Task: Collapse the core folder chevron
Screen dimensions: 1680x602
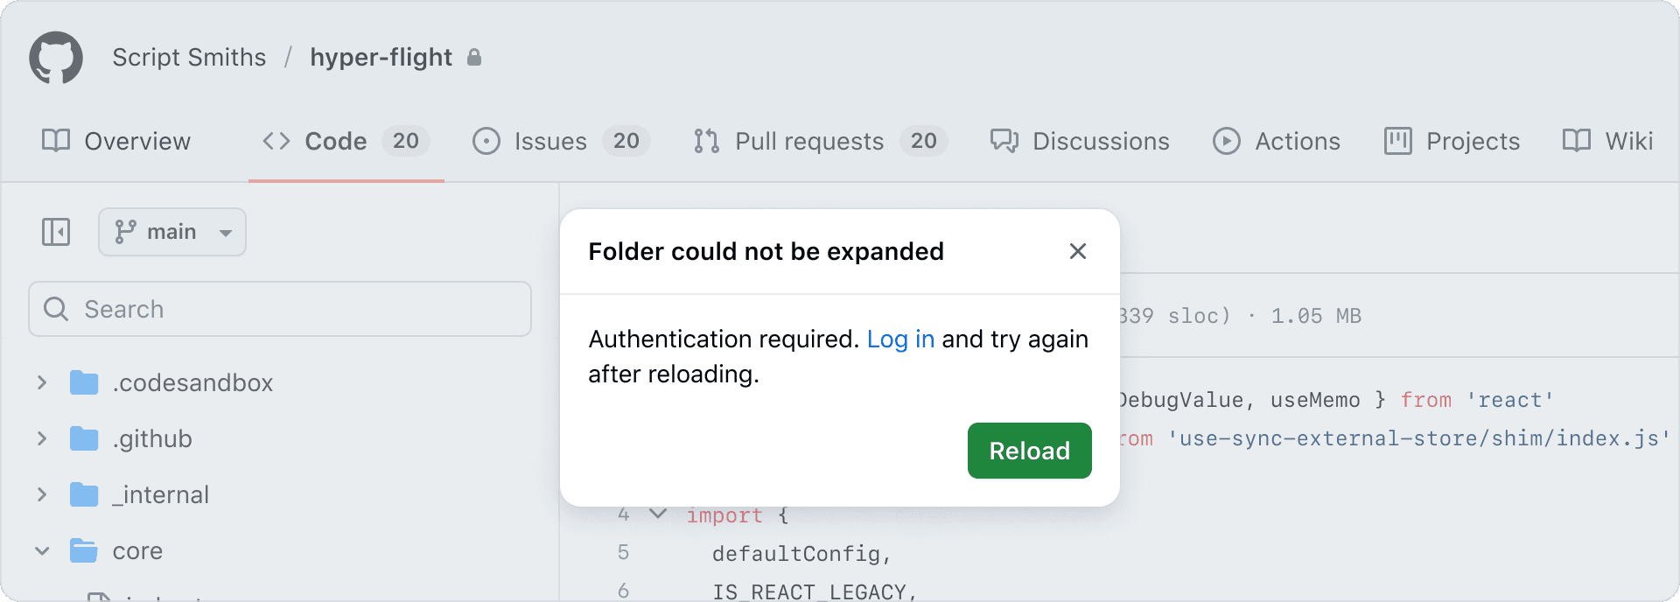Action: pos(42,550)
